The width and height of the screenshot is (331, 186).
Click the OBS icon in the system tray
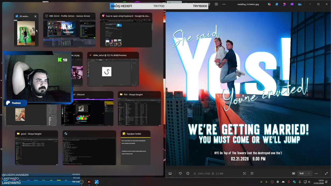click(x=272, y=182)
